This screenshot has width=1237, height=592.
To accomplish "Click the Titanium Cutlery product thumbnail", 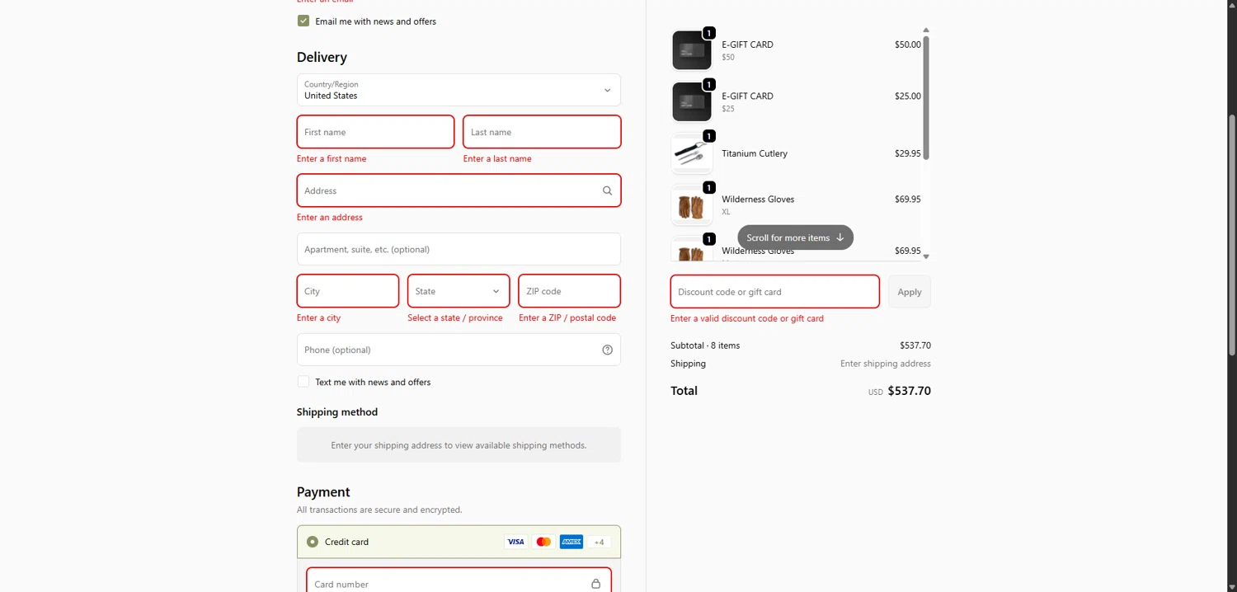I will coord(691,154).
